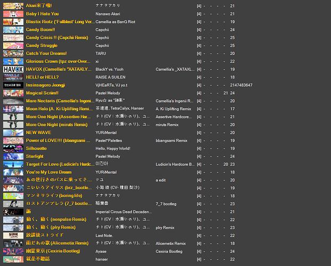Select 雨だれの歌 (Alicemetix Remix) title

point(57,244)
